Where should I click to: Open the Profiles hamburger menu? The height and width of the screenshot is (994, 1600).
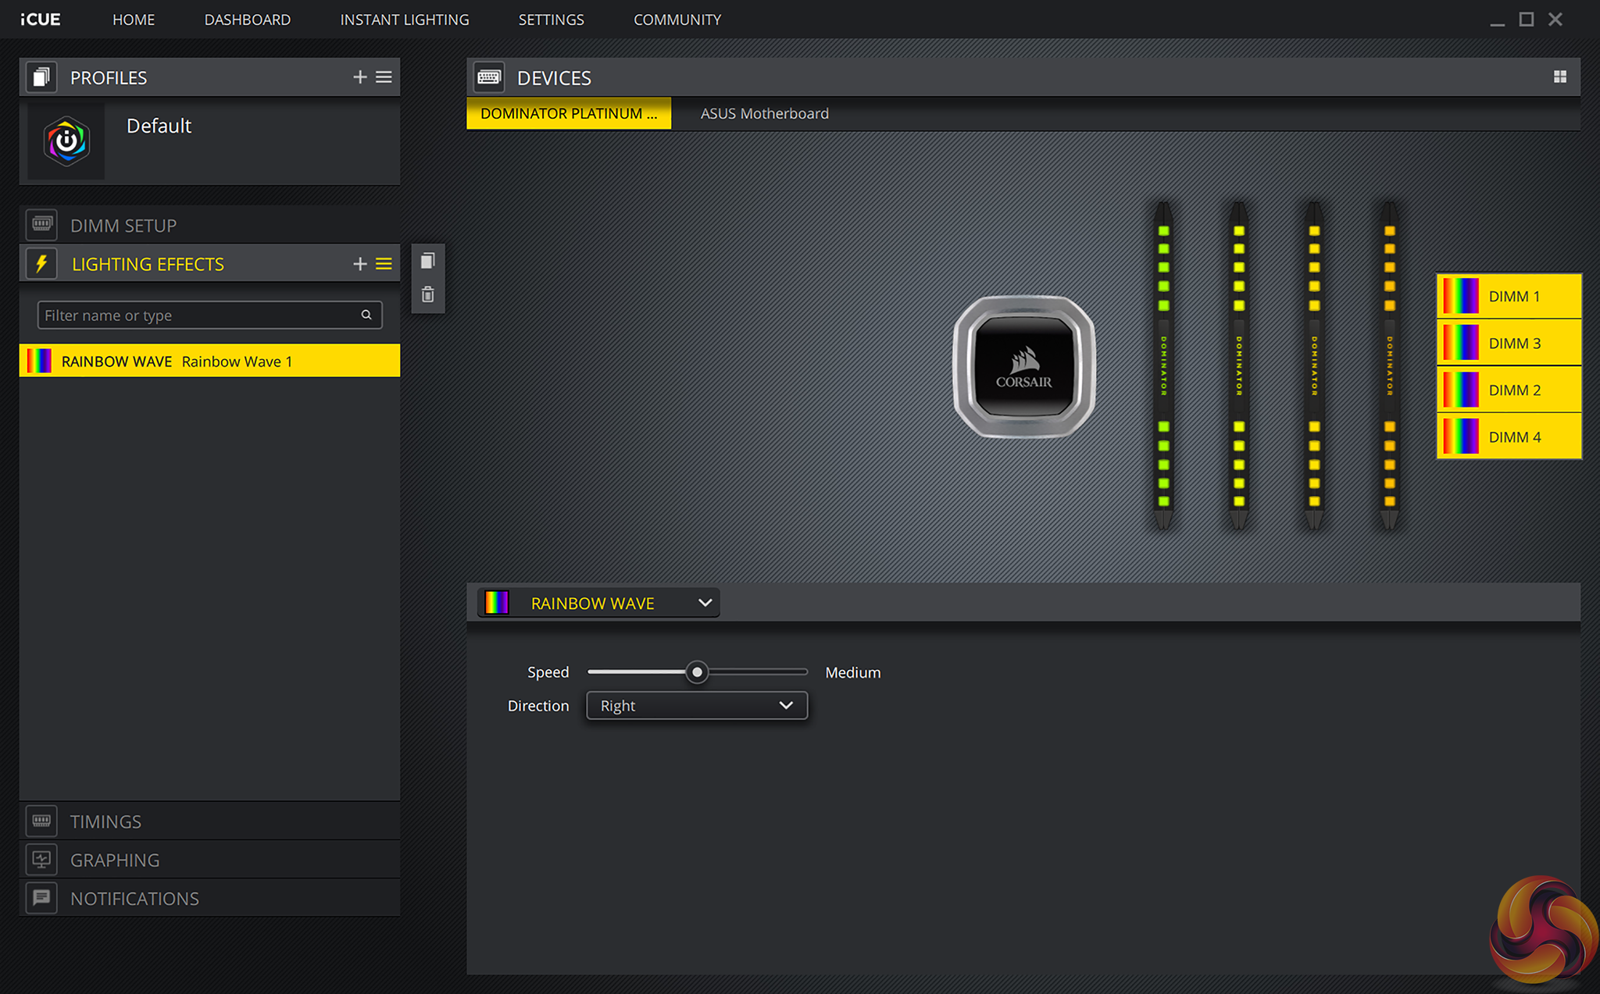[x=384, y=77]
